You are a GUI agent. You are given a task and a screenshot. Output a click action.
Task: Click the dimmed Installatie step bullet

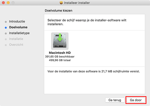[x=6, y=39]
